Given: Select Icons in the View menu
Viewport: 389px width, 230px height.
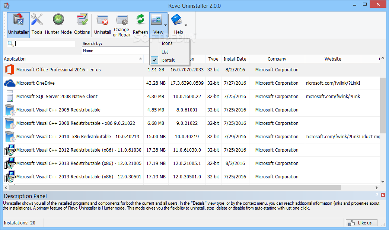Looking at the screenshot, I should [x=167, y=43].
